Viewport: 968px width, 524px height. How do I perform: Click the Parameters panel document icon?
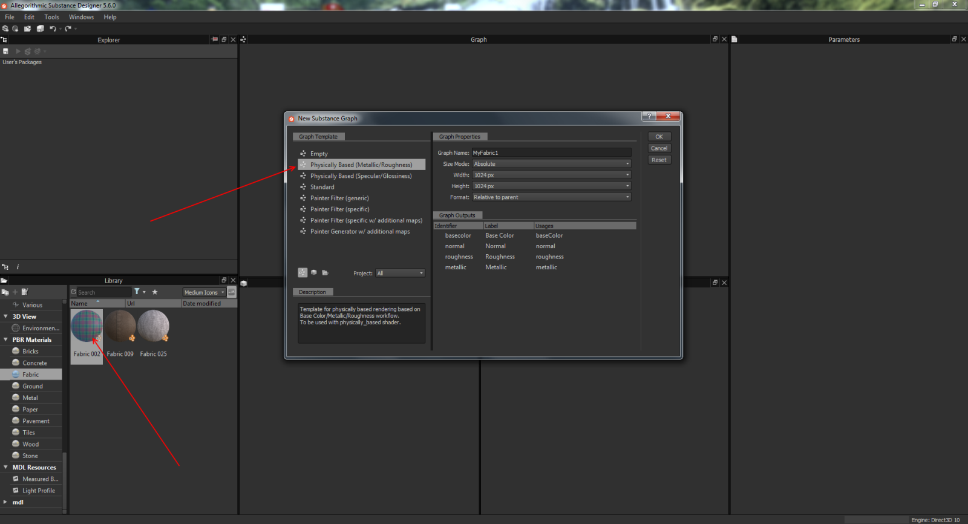tap(734, 39)
